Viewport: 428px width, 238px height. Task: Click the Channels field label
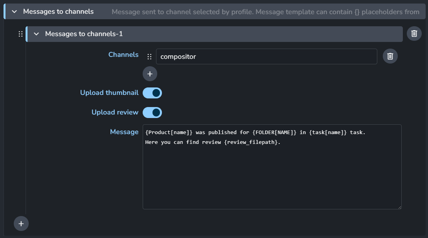[123, 55]
